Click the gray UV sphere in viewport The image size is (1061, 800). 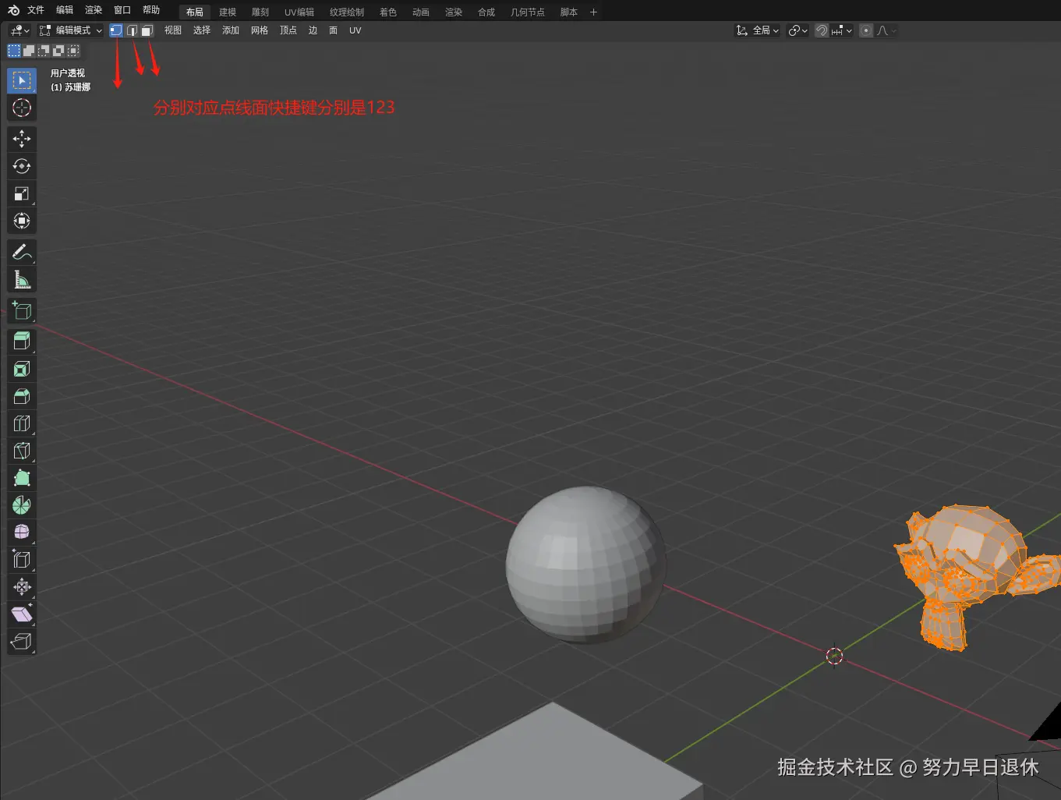click(x=586, y=564)
